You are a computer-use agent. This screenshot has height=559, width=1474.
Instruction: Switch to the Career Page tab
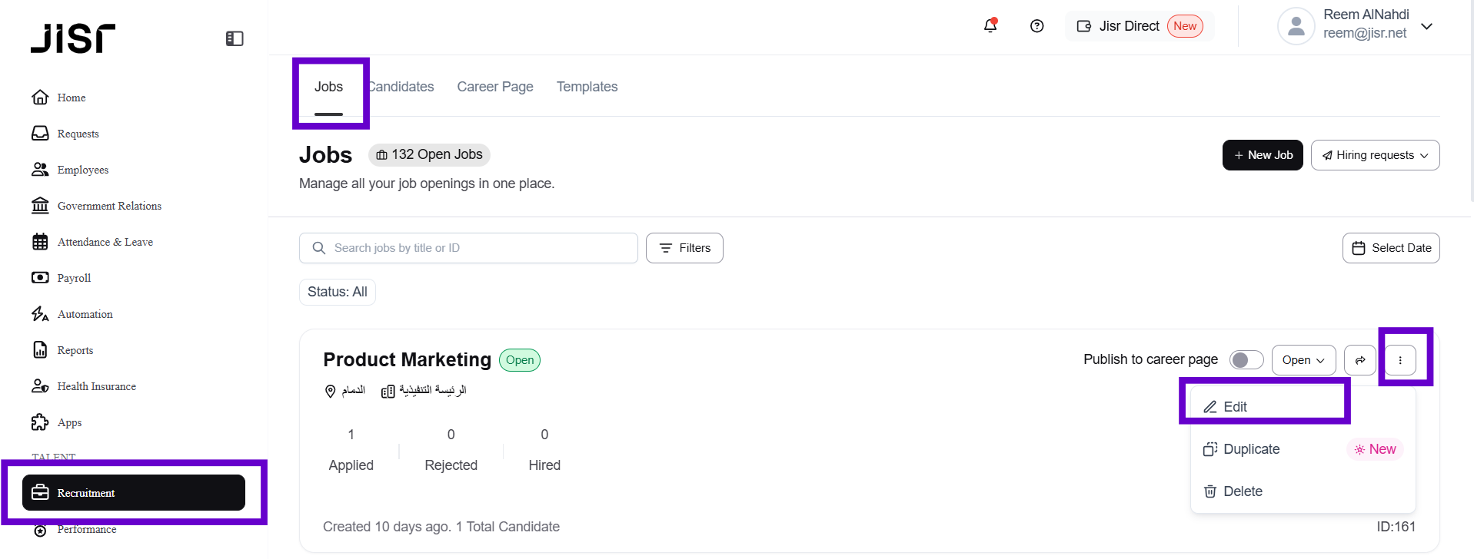coord(495,87)
